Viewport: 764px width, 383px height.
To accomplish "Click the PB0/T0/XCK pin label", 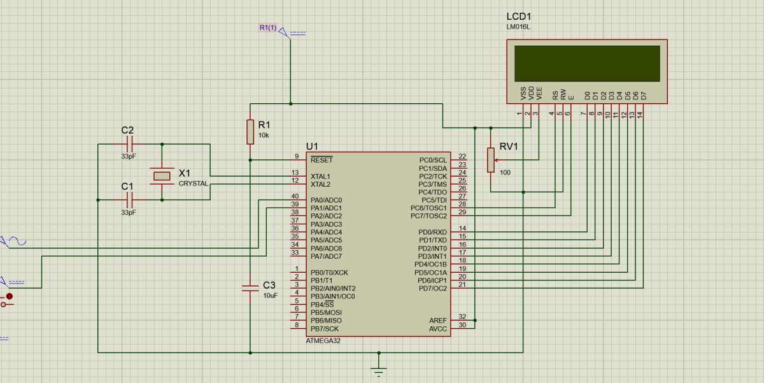I will 329,273.
